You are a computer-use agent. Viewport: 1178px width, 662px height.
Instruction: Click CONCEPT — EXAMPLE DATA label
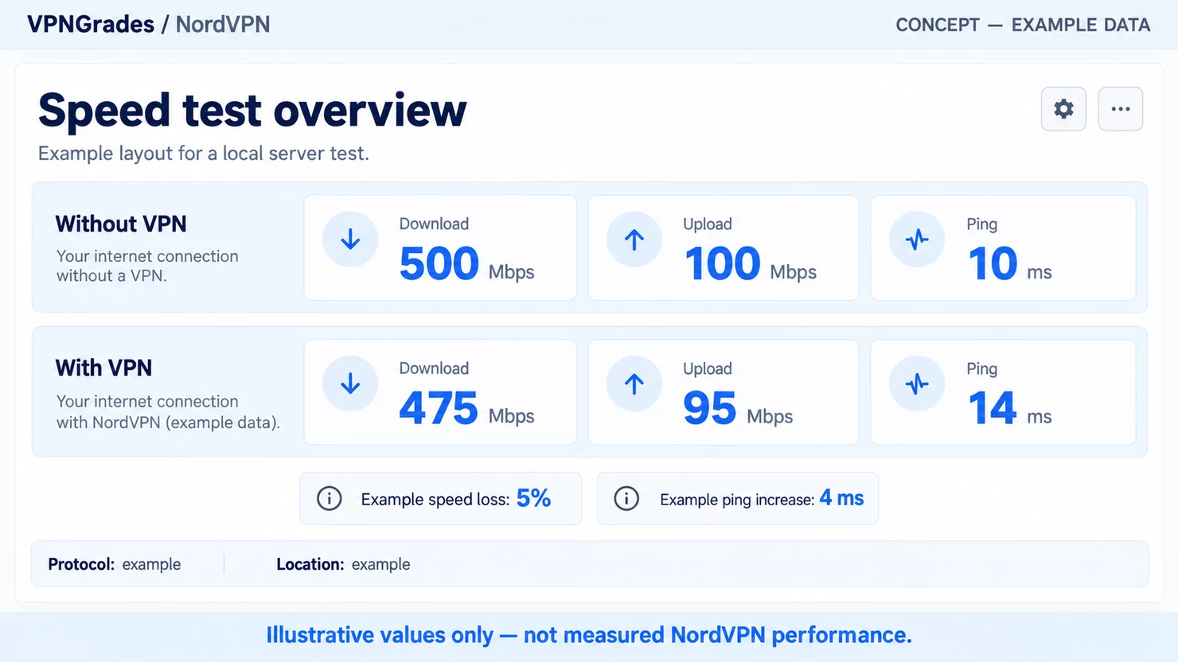(x=1023, y=25)
